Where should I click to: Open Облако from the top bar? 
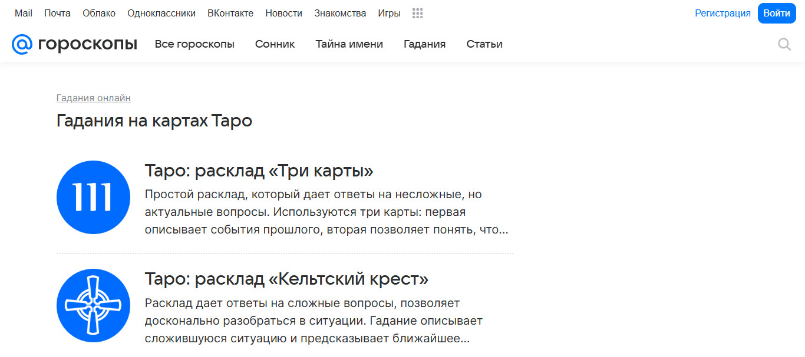(99, 13)
